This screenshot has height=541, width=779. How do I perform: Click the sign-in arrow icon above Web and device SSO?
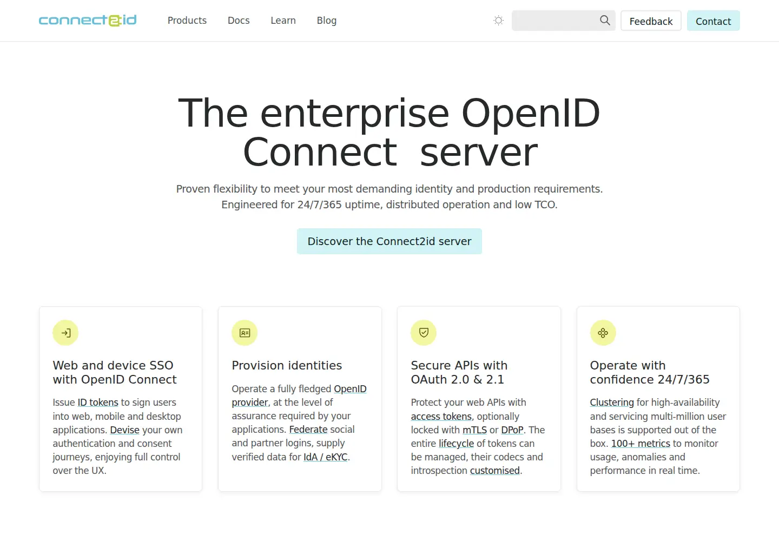(65, 333)
